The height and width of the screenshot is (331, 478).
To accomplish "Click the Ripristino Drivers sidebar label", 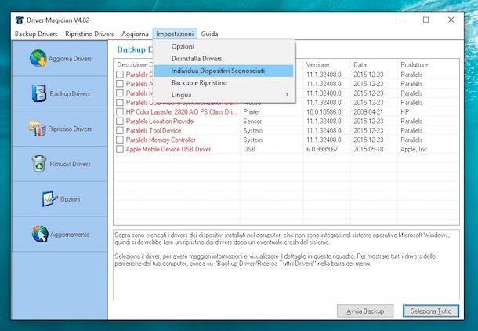I will [x=70, y=129].
